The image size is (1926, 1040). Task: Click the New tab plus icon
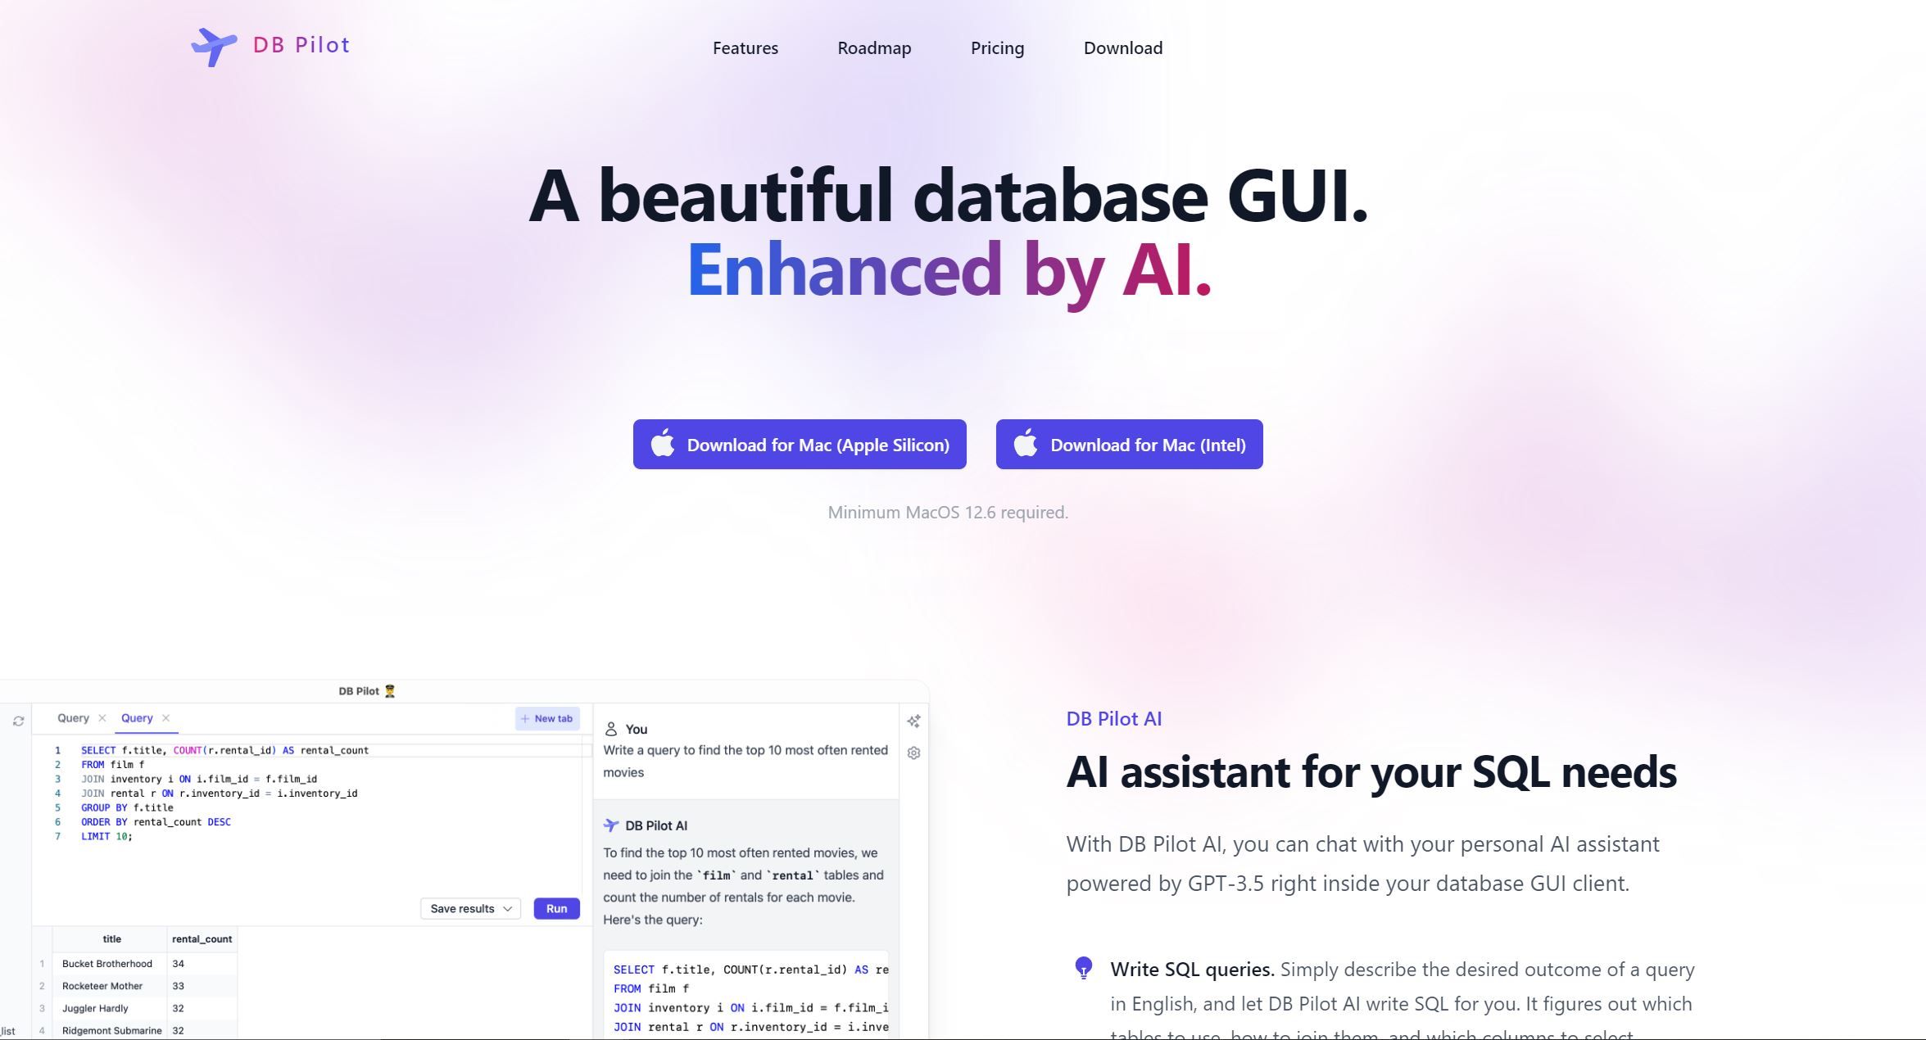(x=523, y=717)
